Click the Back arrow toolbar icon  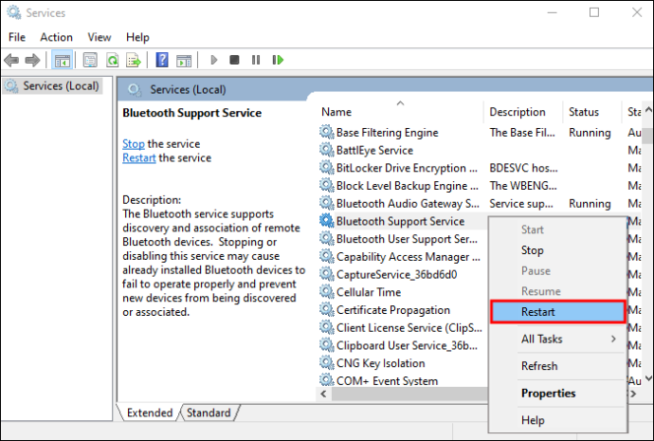pyautogui.click(x=11, y=60)
